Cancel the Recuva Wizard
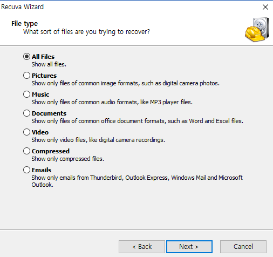Image resolution: width=273 pixels, height=257 pixels. click(x=243, y=247)
